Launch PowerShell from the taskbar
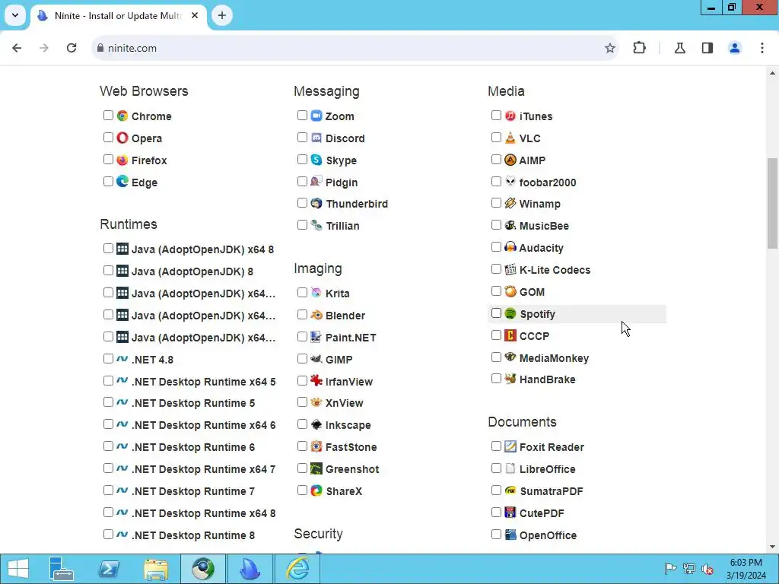Screen dimensions: 779x584 point(108,569)
